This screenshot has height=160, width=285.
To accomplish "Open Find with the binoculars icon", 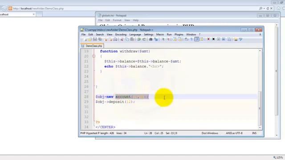I will click(151, 40).
